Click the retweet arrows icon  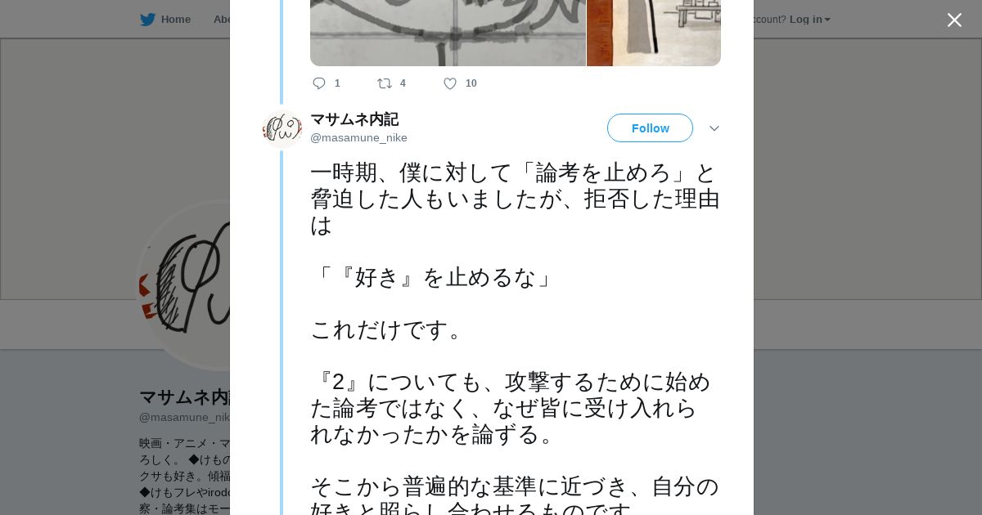385,83
